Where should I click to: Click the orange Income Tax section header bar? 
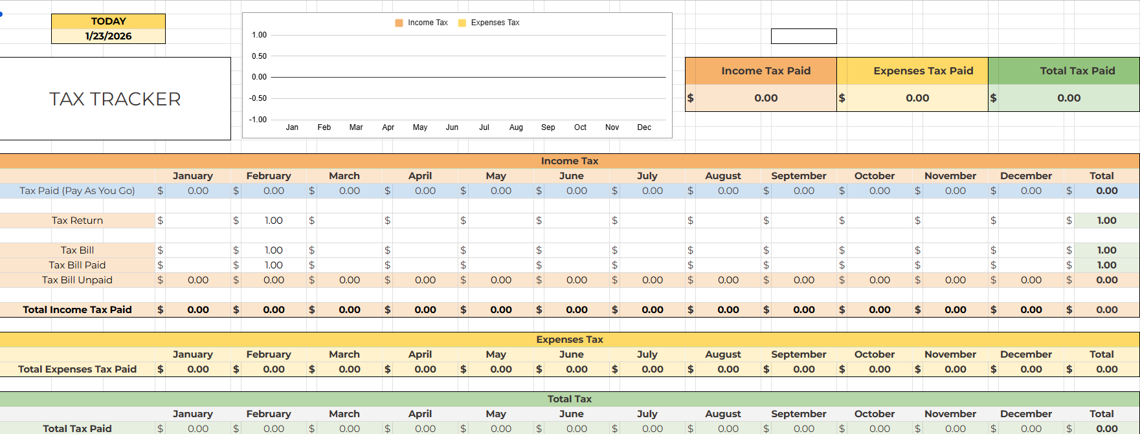coord(569,161)
